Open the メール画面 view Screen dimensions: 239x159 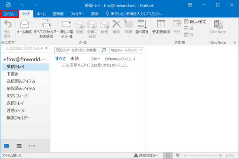click(24, 27)
